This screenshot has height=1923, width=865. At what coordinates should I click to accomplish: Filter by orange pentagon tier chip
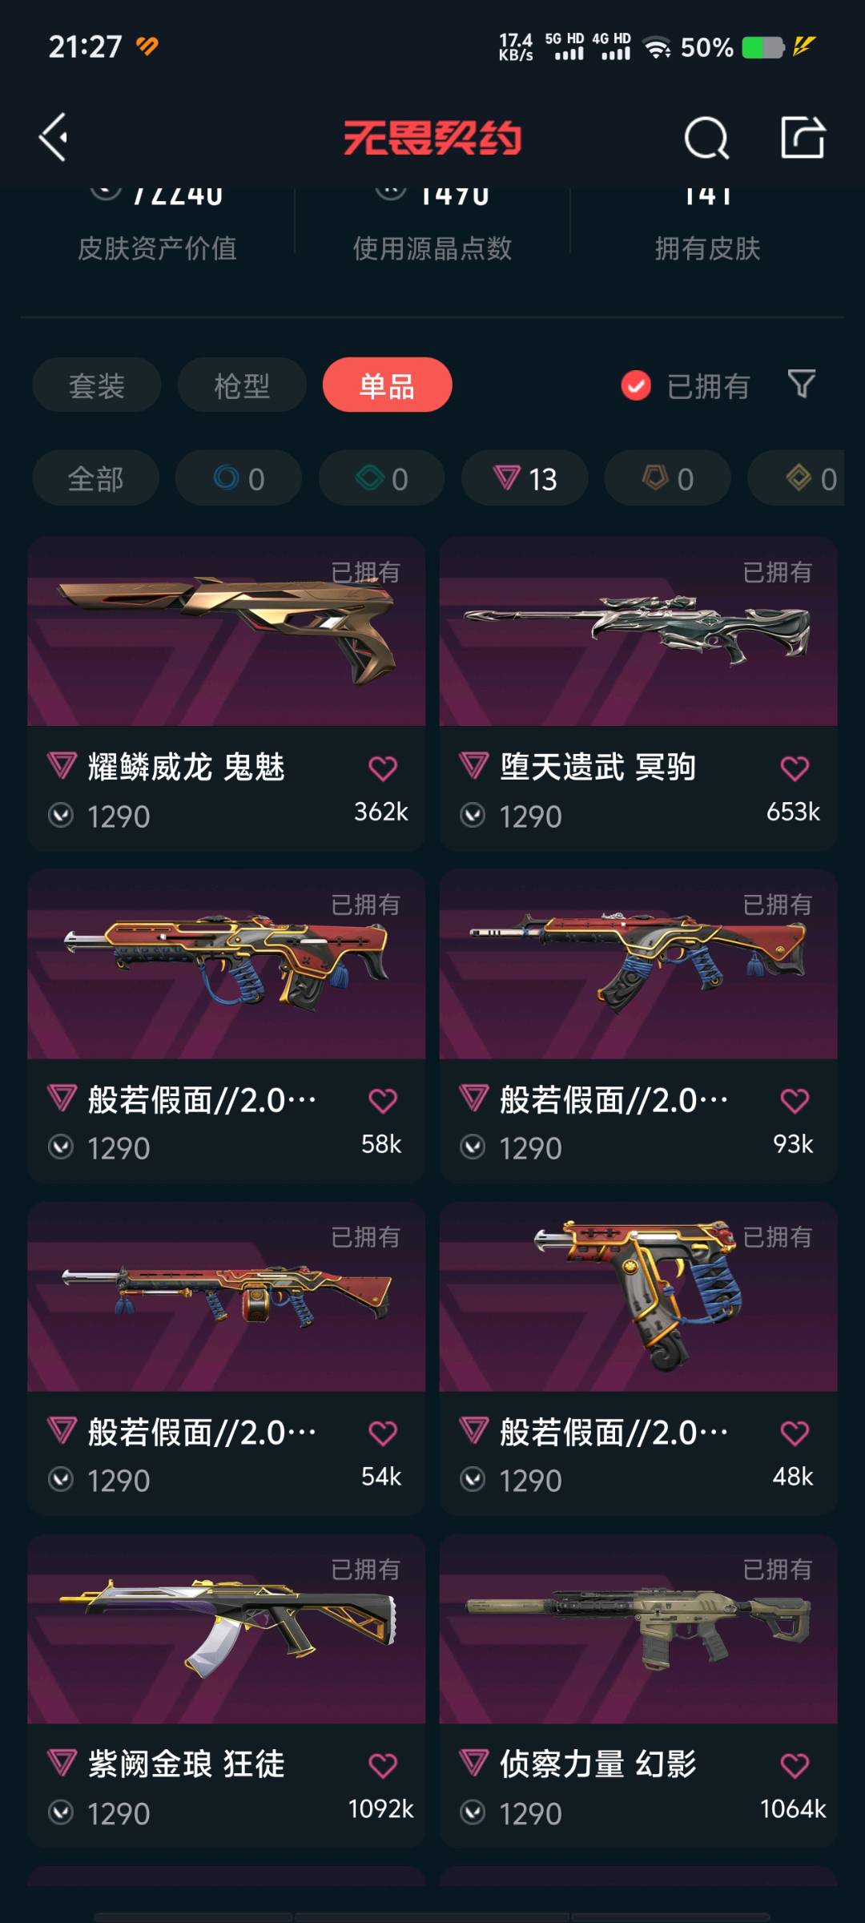click(667, 478)
